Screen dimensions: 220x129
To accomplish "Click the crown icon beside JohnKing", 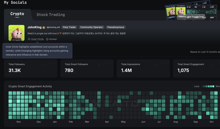I will [44, 27].
